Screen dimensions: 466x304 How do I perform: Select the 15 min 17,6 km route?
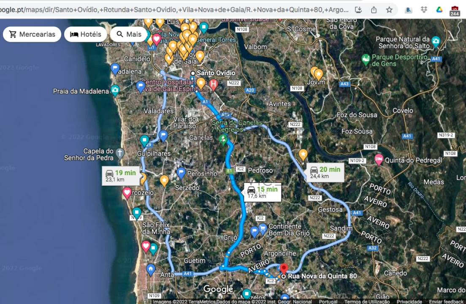(262, 192)
